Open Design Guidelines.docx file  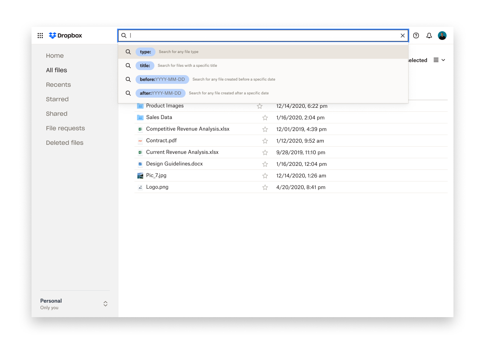[x=174, y=164]
